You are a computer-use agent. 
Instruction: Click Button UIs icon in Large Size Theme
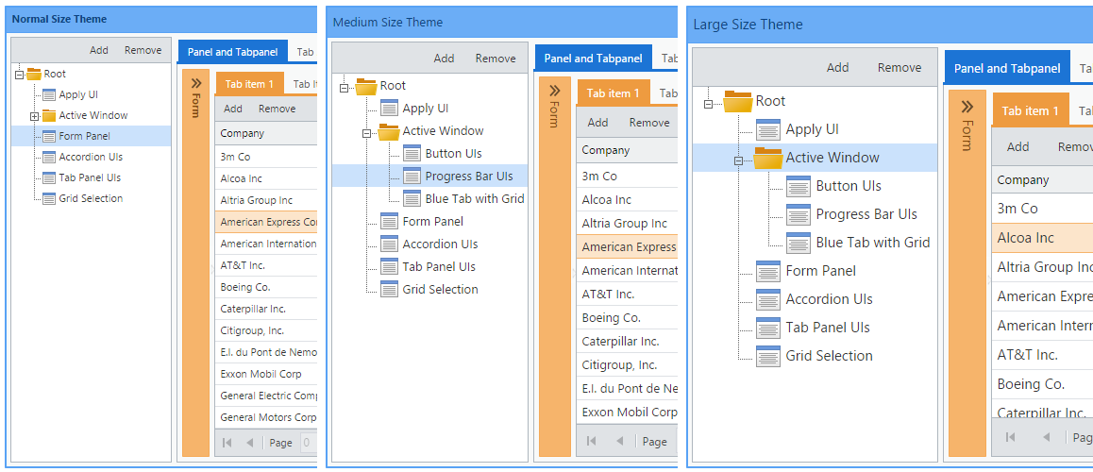tap(799, 186)
